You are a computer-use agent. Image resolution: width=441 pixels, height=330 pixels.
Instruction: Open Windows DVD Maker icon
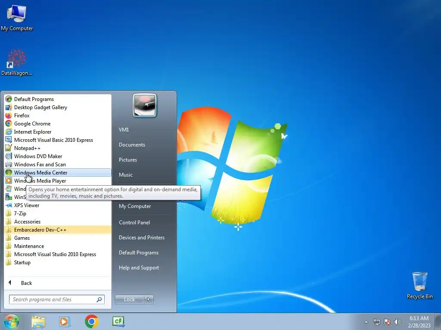pos(9,156)
